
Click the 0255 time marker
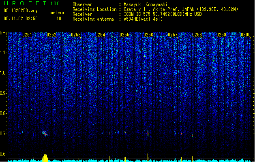[x=124, y=35]
